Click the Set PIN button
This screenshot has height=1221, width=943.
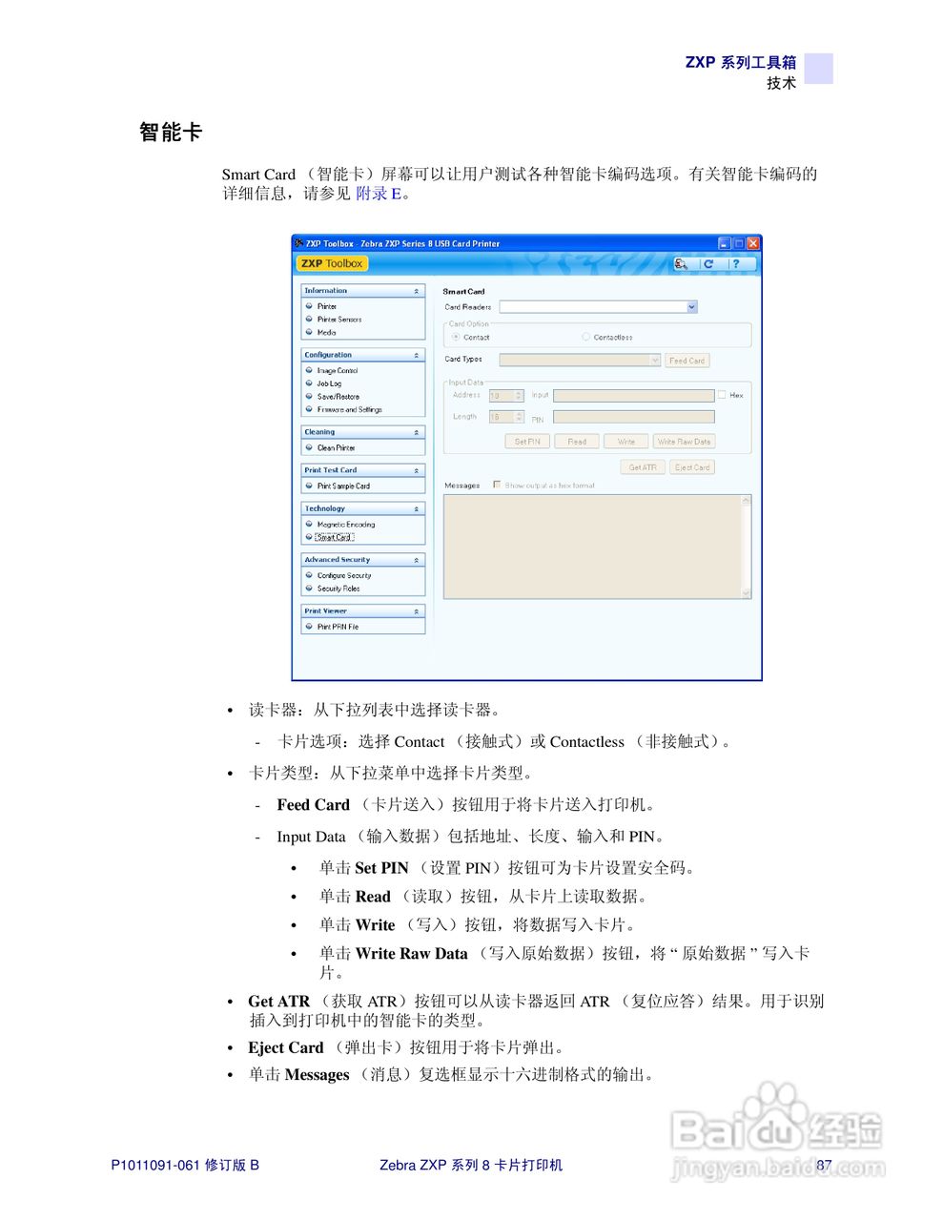pyautogui.click(x=527, y=442)
